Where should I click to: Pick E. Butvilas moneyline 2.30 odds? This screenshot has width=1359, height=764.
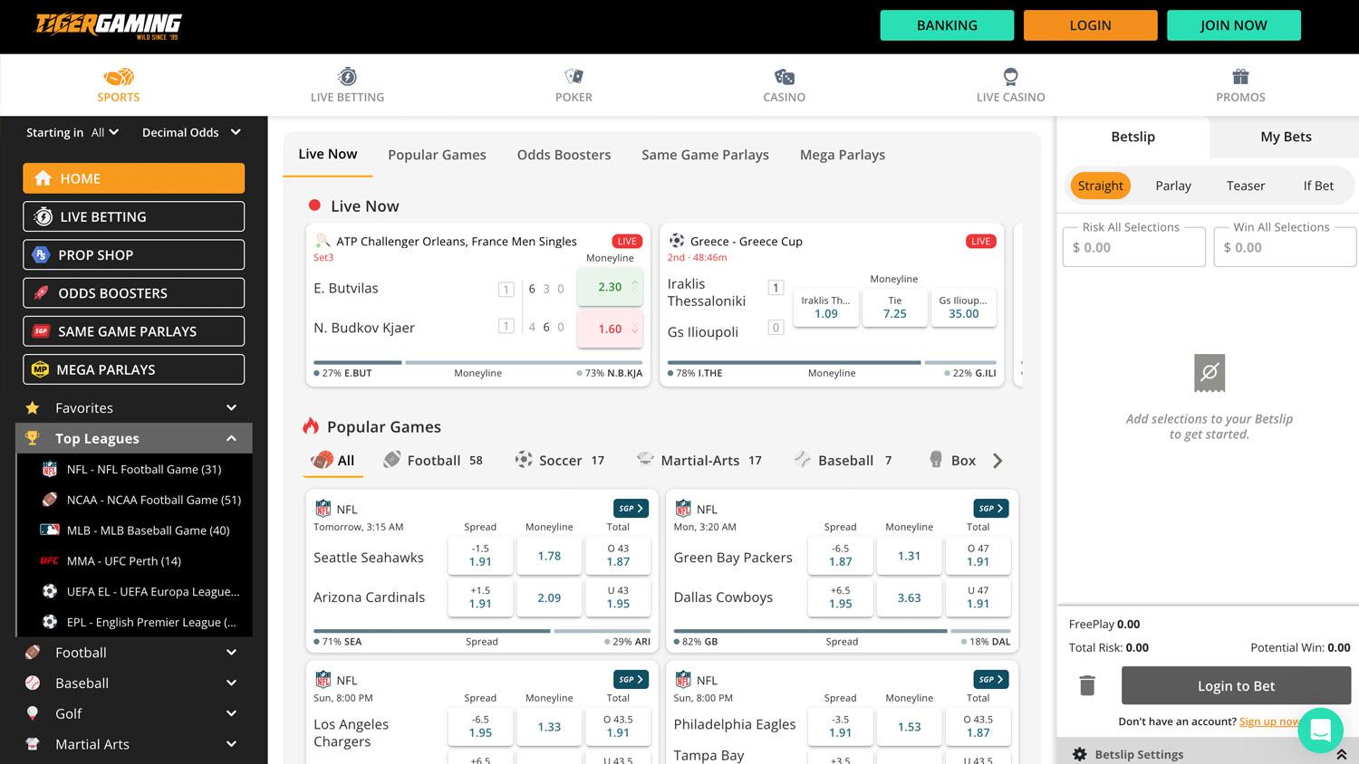point(610,287)
